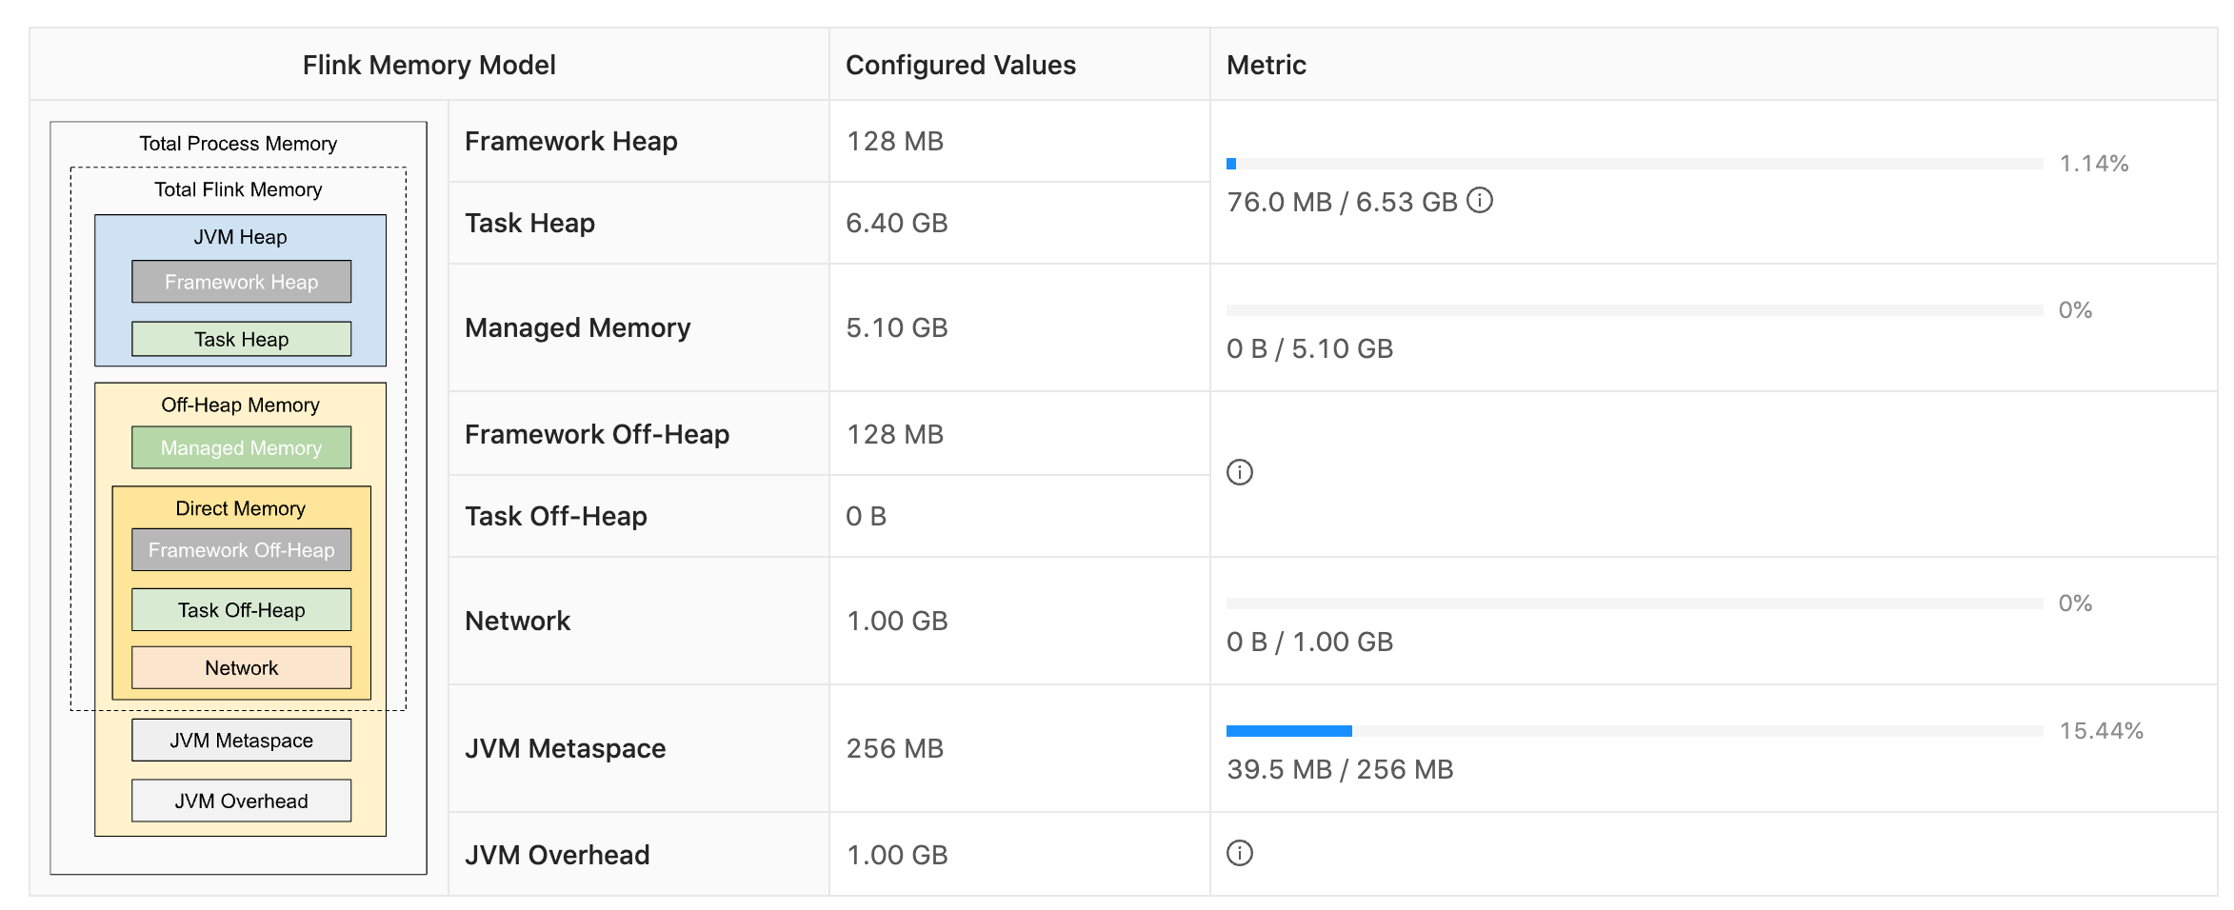The height and width of the screenshot is (910, 2234).
Task: Select the Network row label
Action: click(517, 621)
